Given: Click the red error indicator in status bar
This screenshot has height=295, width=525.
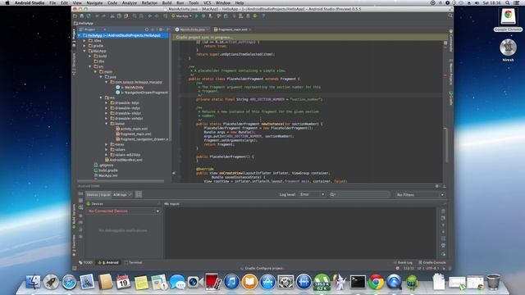Looking at the screenshot, I should 397,268.
